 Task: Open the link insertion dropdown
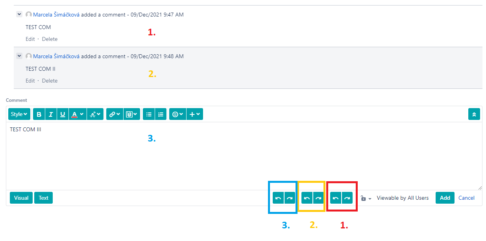point(115,114)
